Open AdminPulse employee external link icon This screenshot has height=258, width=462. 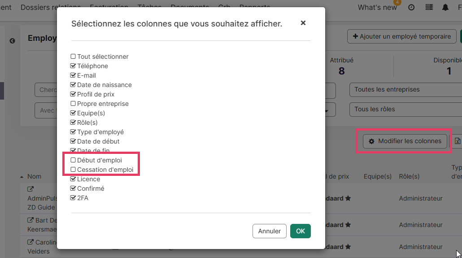[x=31, y=189]
